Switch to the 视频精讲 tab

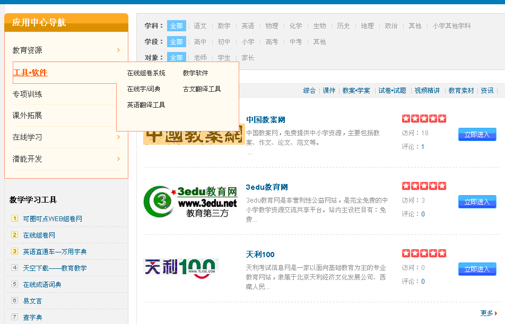click(427, 91)
